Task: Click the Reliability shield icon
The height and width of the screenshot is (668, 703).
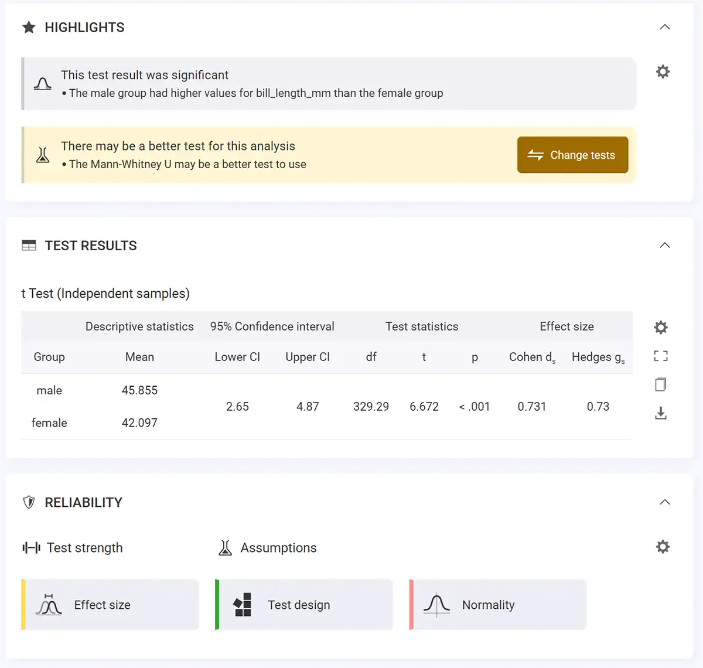Action: [x=29, y=502]
